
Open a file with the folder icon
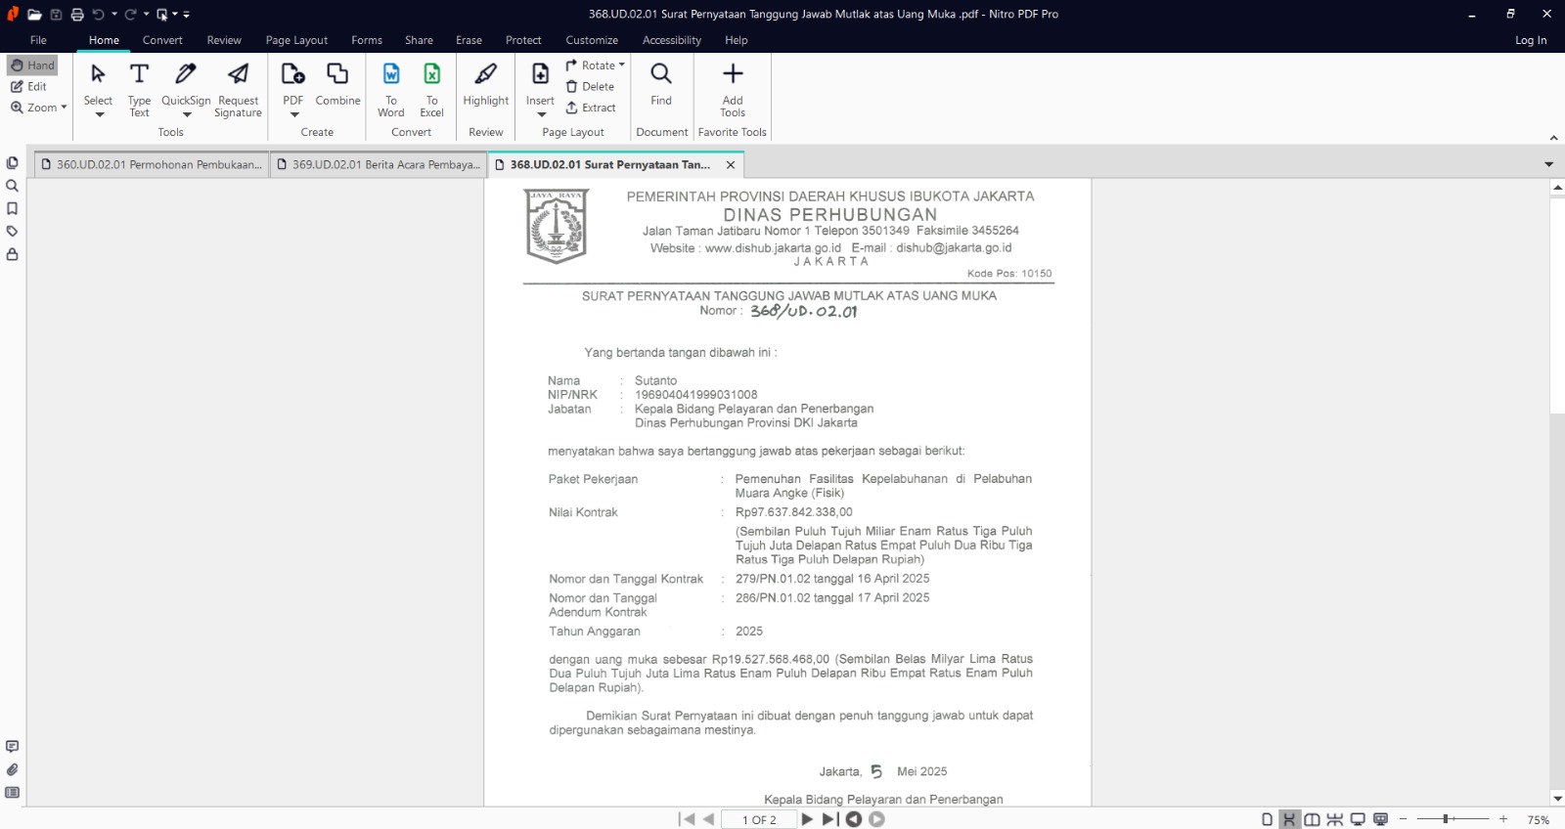34,15
